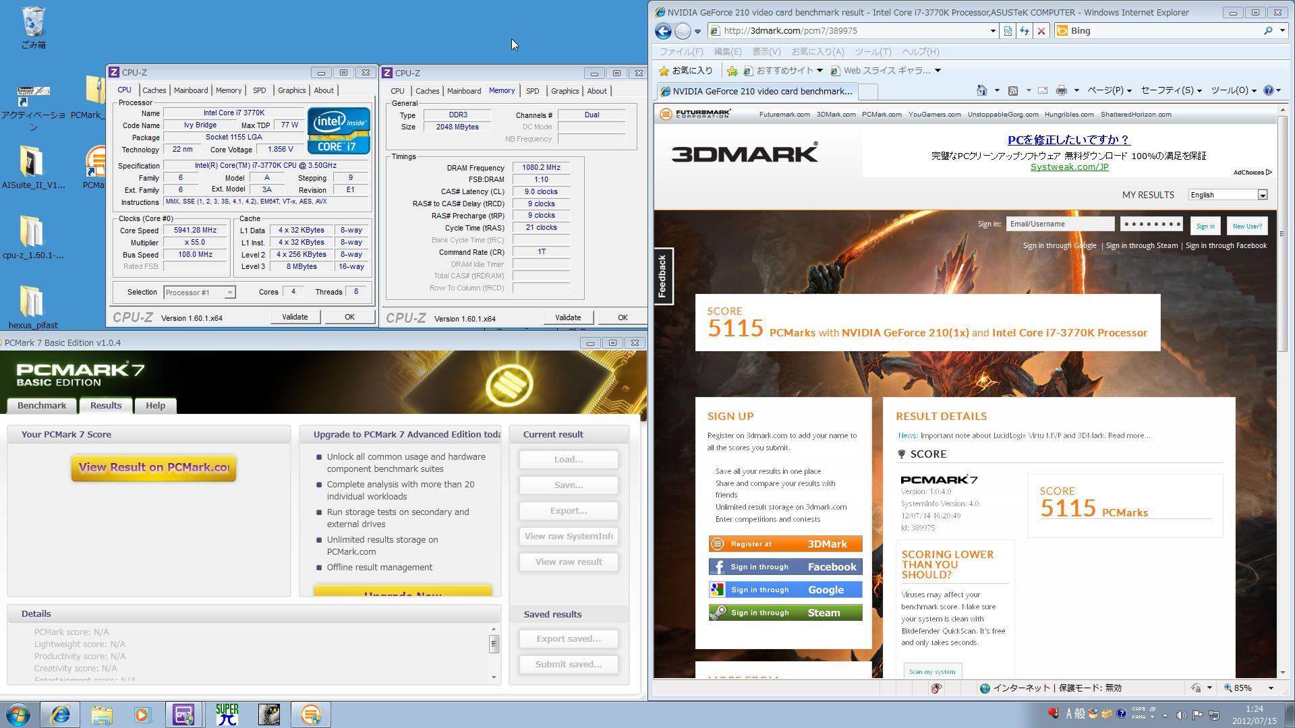Click InPrivate filtering icon in IE status bar
Screen dimensions: 1295x728
[936, 688]
